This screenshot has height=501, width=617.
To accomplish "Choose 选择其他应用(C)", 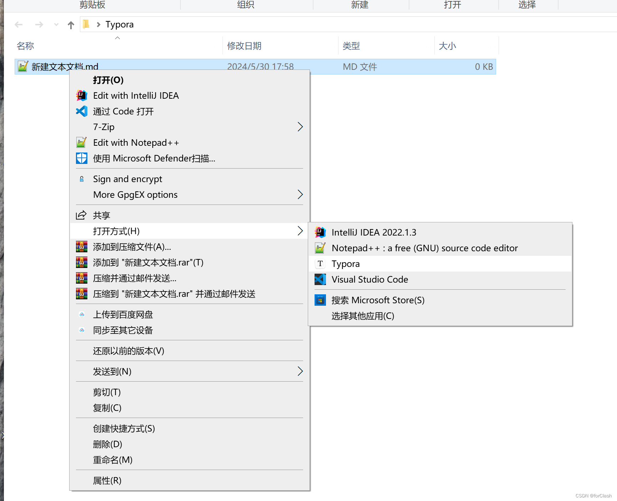I will (x=440, y=316).
